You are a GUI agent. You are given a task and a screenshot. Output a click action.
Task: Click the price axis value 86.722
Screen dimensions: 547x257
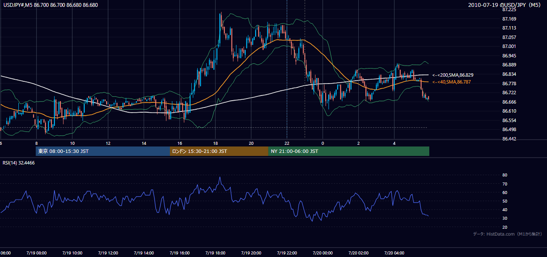[x=509, y=93]
